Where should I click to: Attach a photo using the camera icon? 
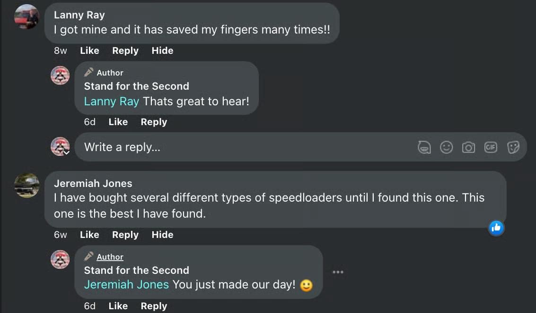pos(468,147)
